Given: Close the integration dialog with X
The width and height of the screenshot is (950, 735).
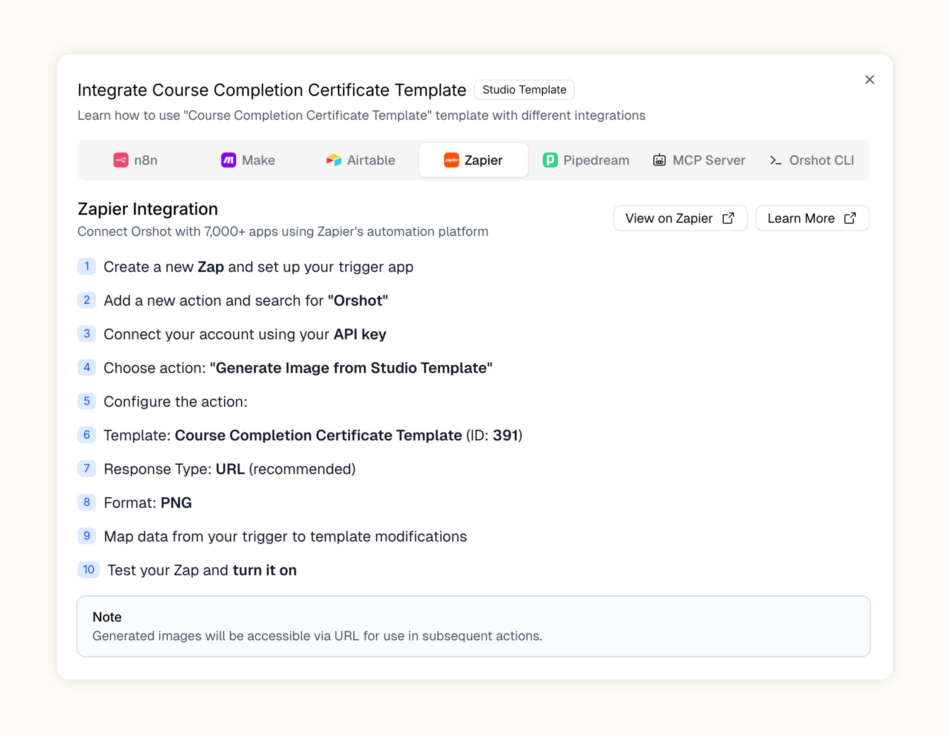Looking at the screenshot, I should (869, 80).
